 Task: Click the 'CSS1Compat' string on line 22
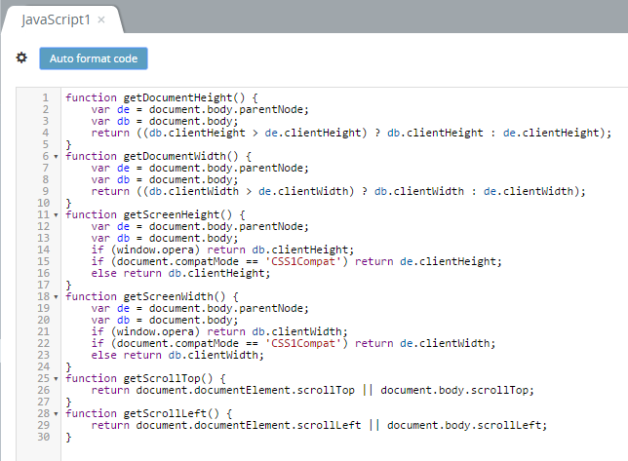point(303,343)
